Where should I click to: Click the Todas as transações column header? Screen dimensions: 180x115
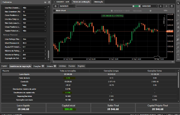tap(68, 71)
